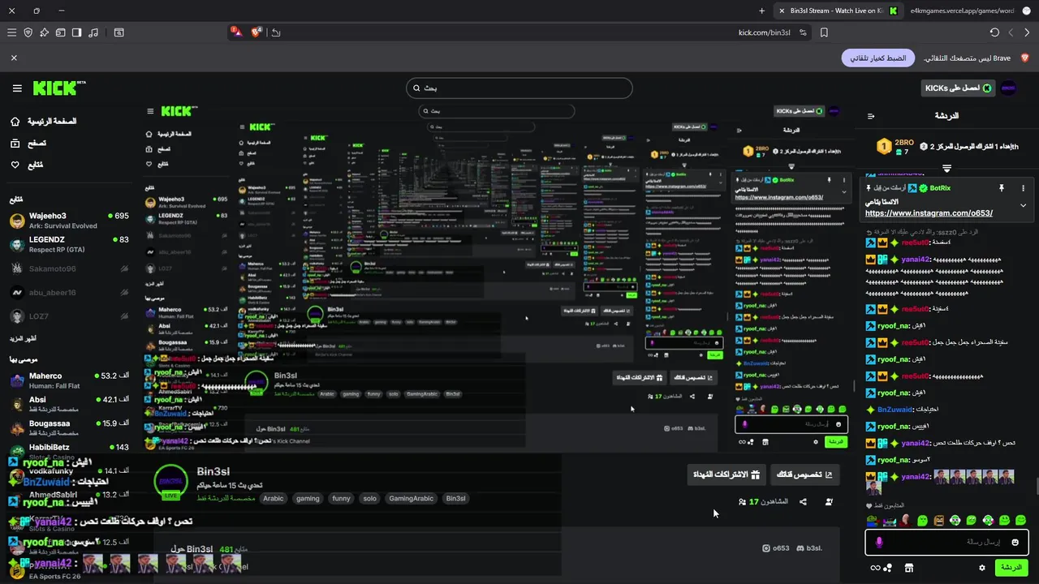Open Brave VPN shield icon
This screenshot has height=584, width=1039.
click(28, 32)
